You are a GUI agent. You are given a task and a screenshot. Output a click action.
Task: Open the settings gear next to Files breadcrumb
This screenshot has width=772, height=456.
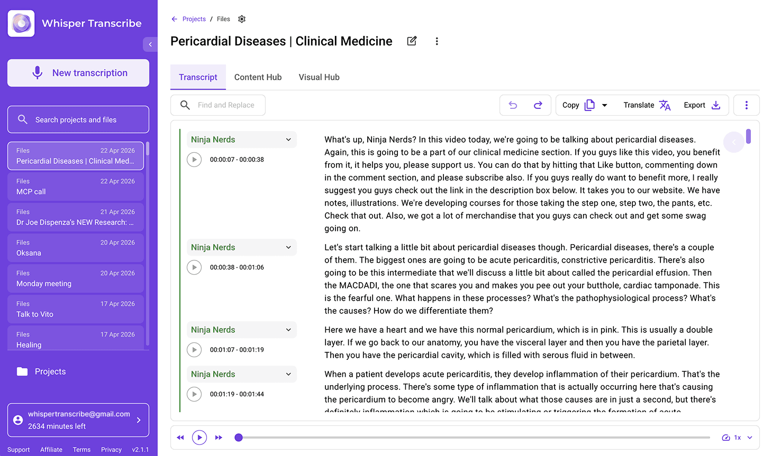[x=242, y=18]
